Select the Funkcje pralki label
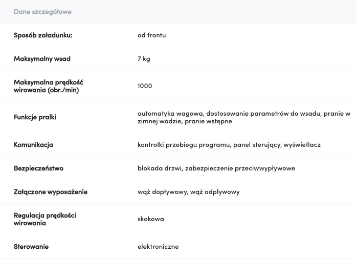The height and width of the screenshot is (259, 356). 35,117
